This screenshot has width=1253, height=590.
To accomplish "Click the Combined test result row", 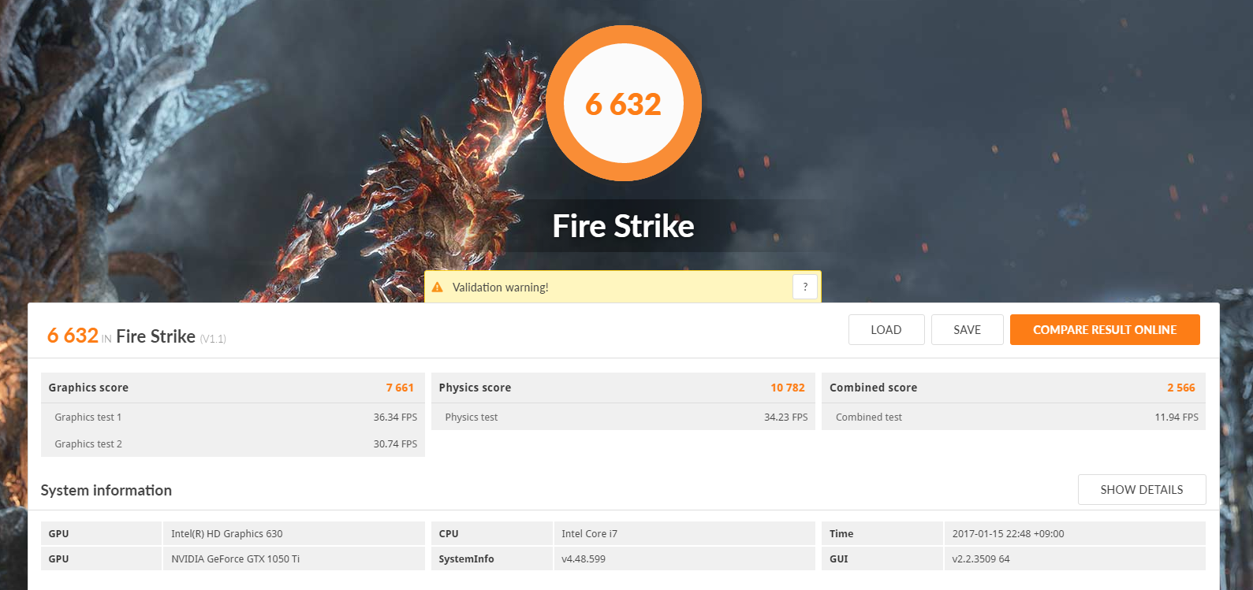I will (1012, 417).
